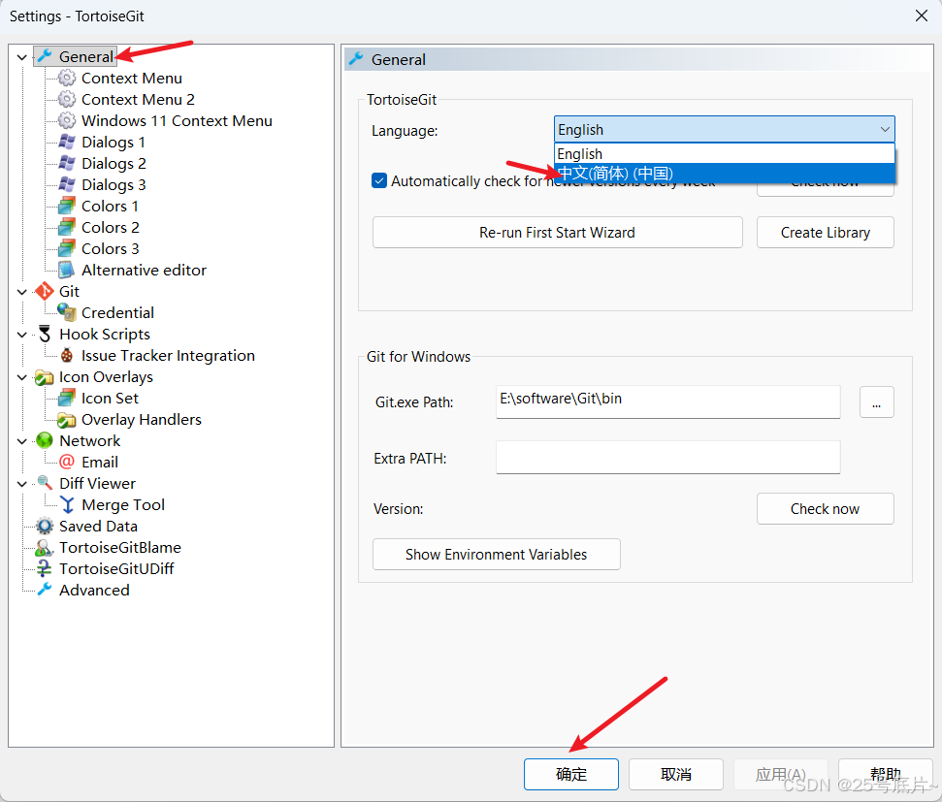Click the Colors 1 icon

click(67, 206)
